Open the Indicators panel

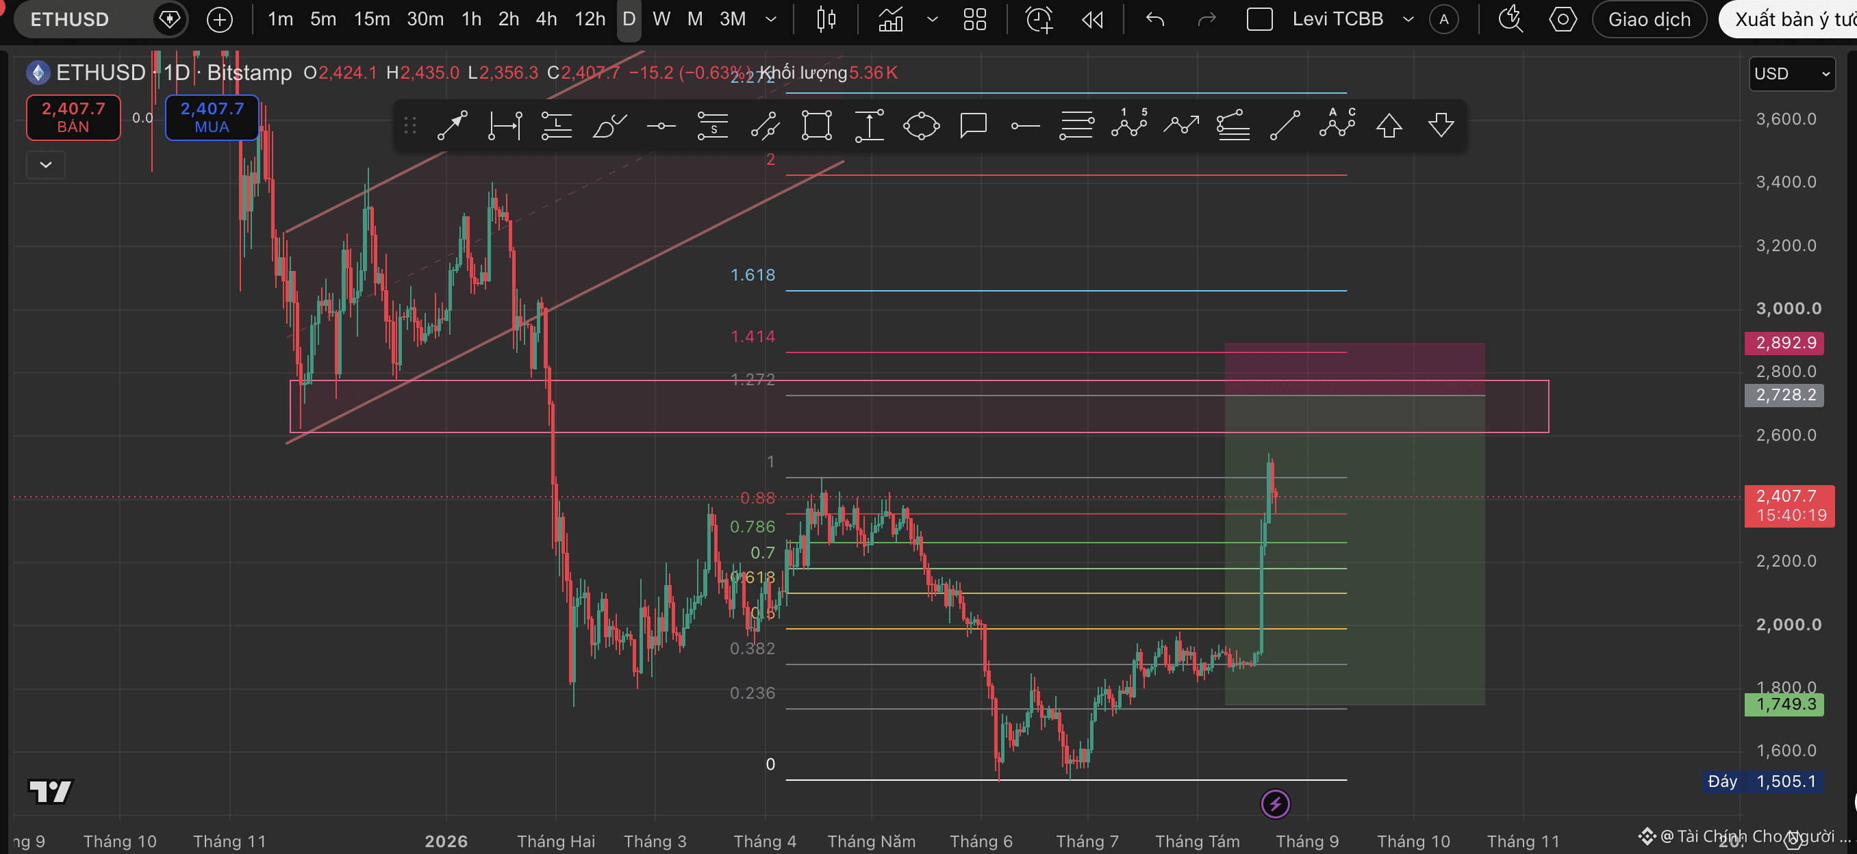(891, 19)
